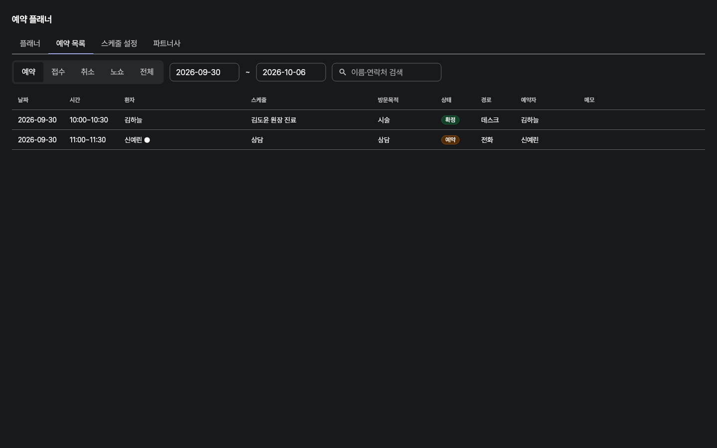
Task: Select the 전체 filter option
Action: [147, 72]
